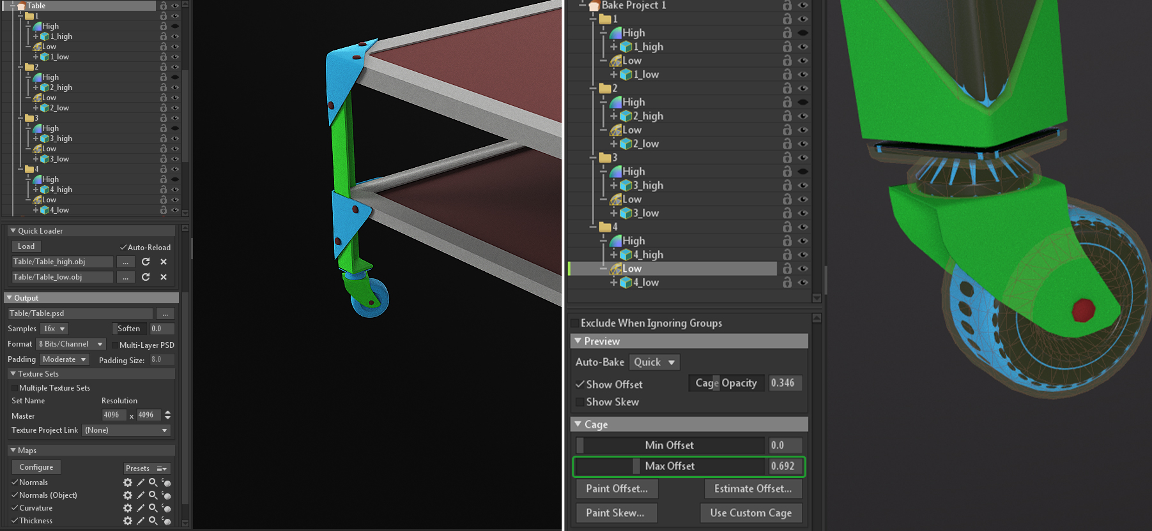
Task: Browse for the Table.psd output file
Action: coord(165,313)
